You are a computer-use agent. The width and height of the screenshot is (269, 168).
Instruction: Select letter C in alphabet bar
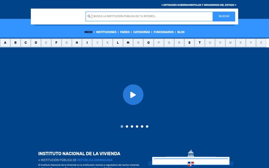click(25, 43)
